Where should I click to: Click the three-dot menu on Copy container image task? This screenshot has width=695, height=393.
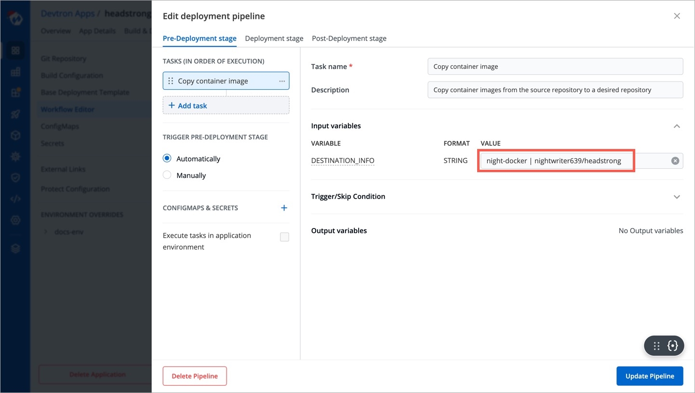pos(282,81)
